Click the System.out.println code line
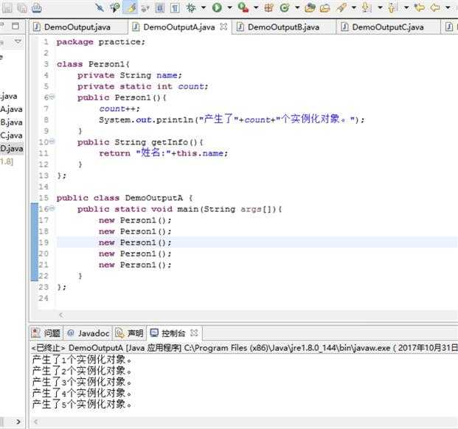The height and width of the screenshot is (429, 458). [x=232, y=119]
